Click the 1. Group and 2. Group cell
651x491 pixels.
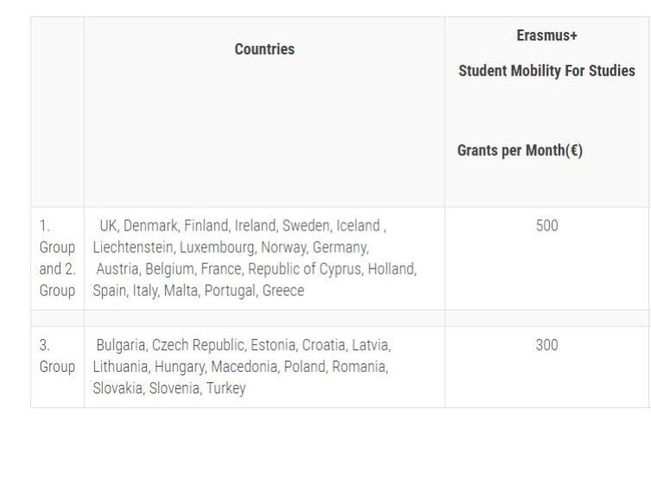pyautogui.click(x=57, y=258)
